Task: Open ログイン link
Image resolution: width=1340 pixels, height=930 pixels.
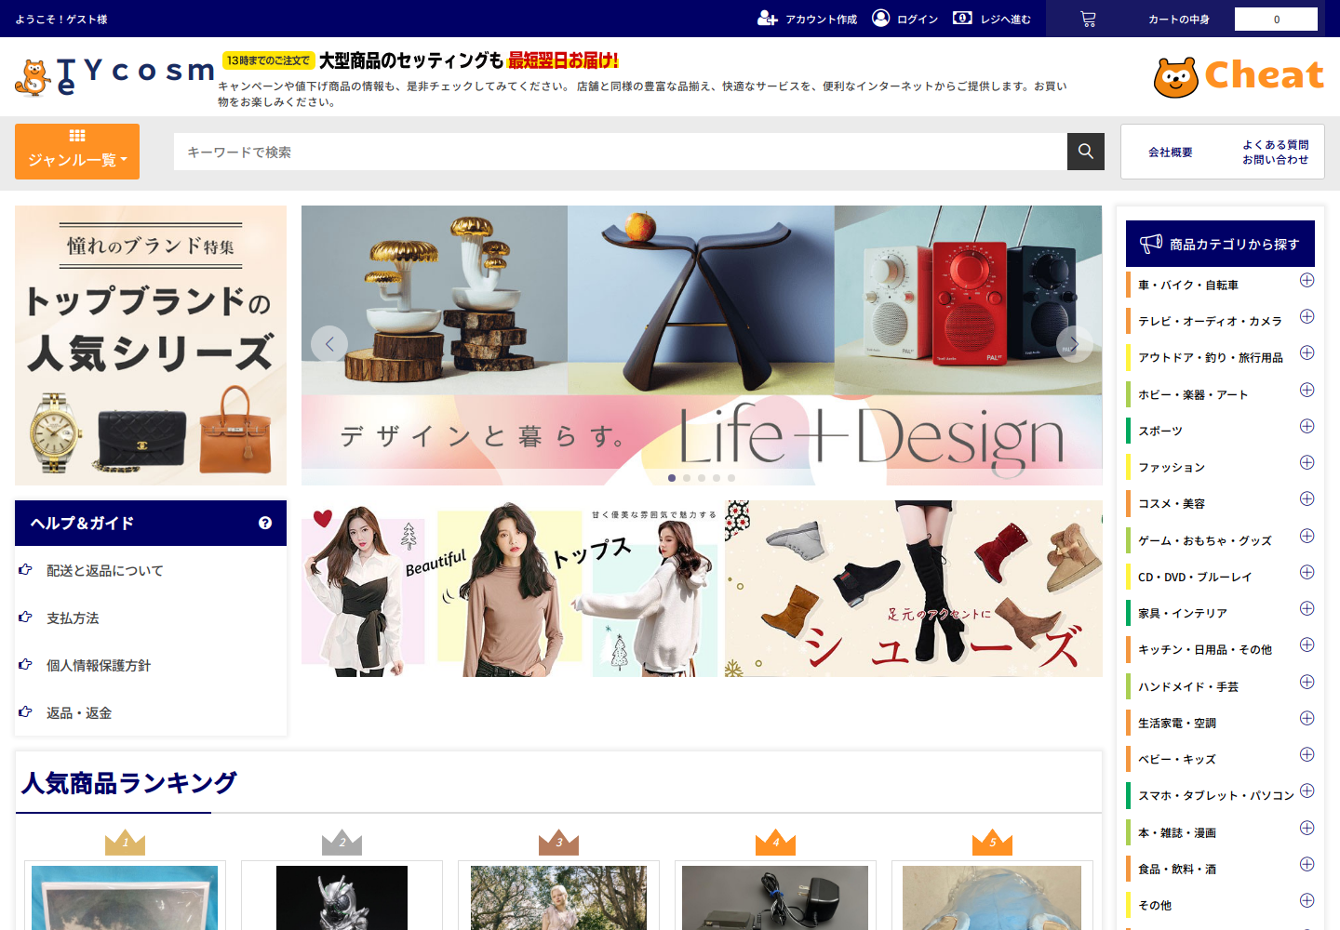Action: 918,19
